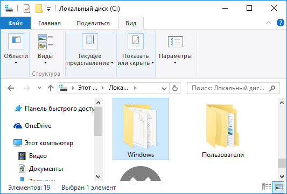Click the navigation pane scrollbar thumb
The height and width of the screenshot is (194, 287).
[x=99, y=121]
